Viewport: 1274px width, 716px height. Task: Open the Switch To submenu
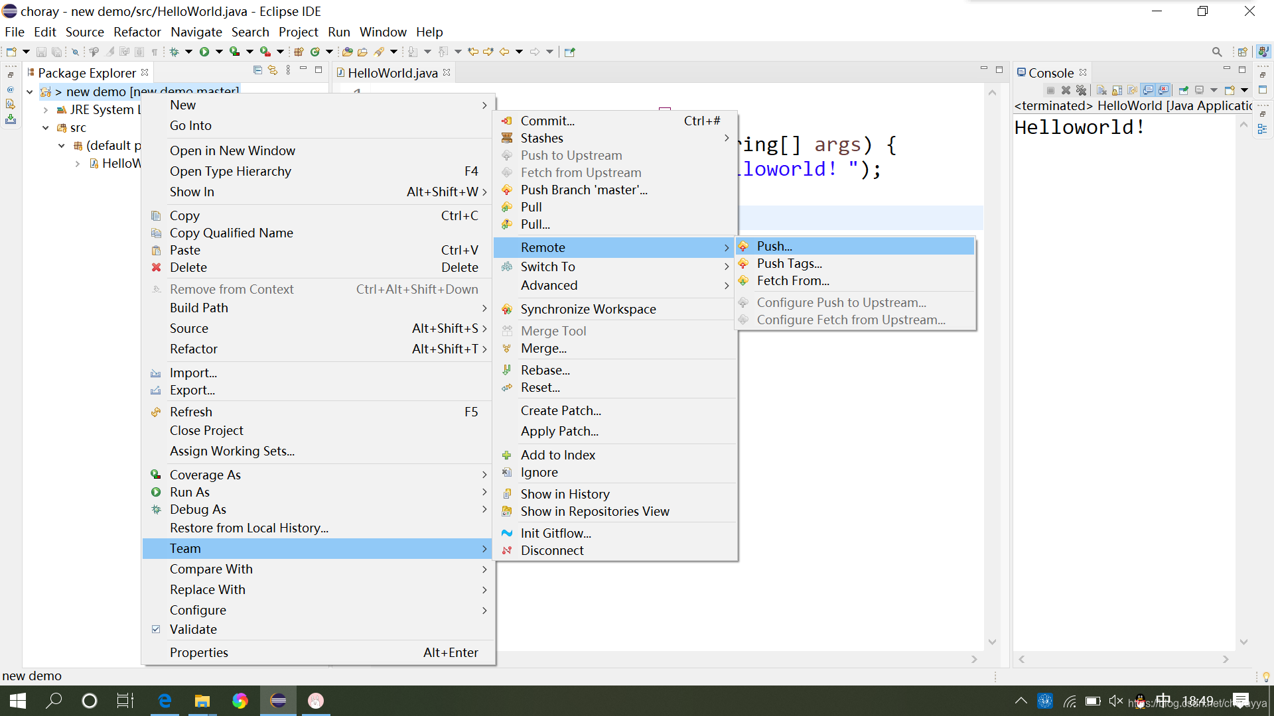click(615, 267)
